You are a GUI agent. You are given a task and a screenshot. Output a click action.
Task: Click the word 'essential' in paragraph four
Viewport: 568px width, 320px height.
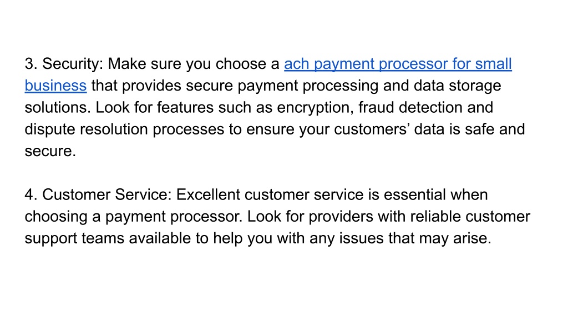(x=414, y=195)
